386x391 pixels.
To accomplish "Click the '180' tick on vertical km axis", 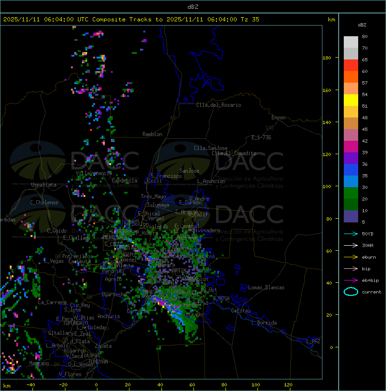I will pyautogui.click(x=327, y=58).
